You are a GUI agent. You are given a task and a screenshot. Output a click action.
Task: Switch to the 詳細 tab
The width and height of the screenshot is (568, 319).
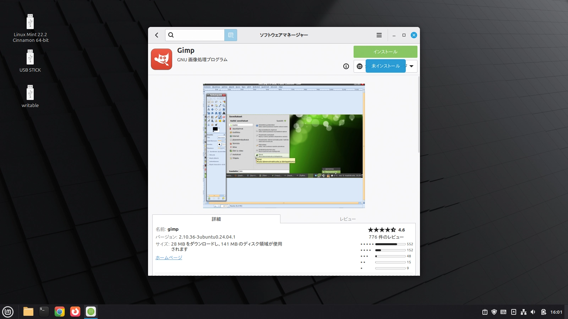coord(216,219)
